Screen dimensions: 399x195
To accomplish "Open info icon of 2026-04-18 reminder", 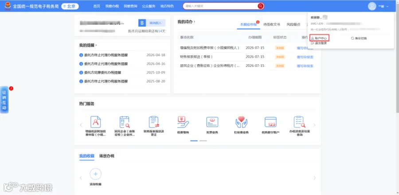I will pos(81,55).
